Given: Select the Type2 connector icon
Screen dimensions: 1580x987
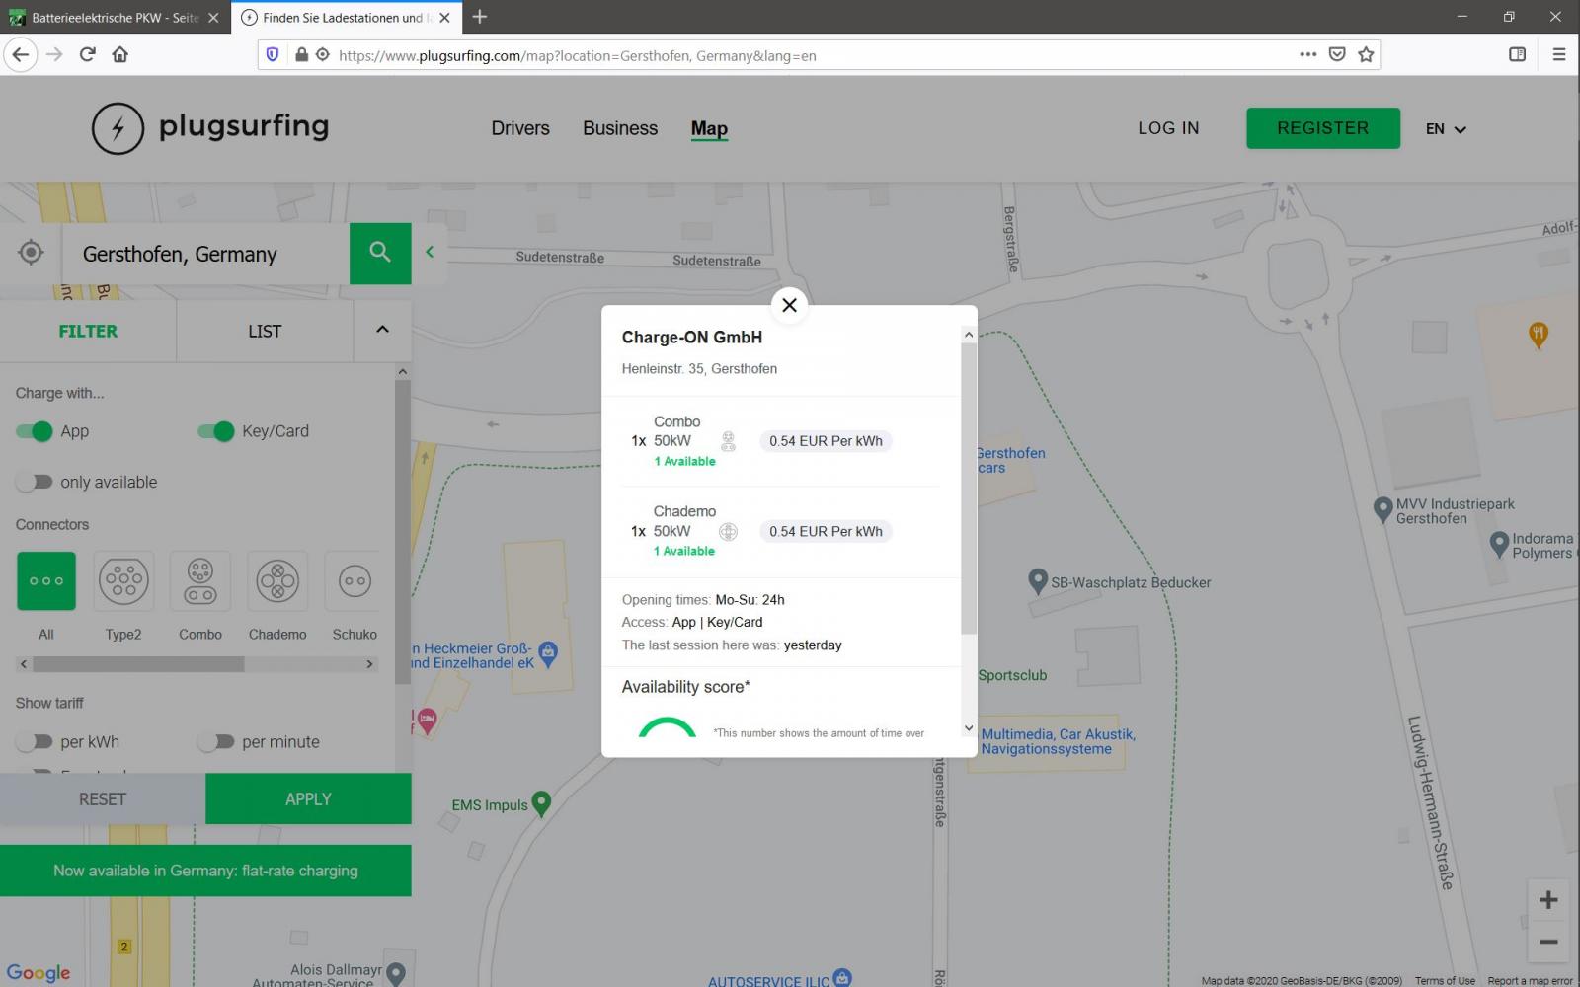Looking at the screenshot, I should pos(123,581).
